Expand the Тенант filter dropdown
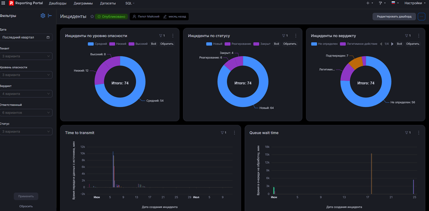This screenshot has height=211, width=429. (26, 56)
